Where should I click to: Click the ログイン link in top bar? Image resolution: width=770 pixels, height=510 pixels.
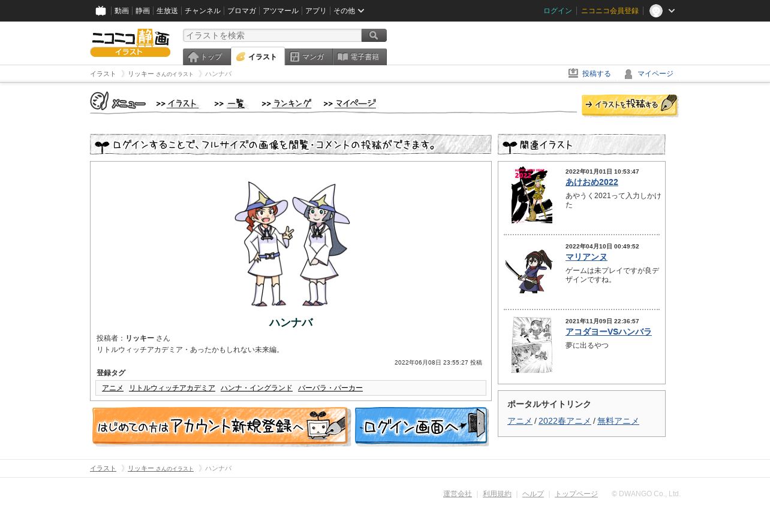[x=558, y=11]
